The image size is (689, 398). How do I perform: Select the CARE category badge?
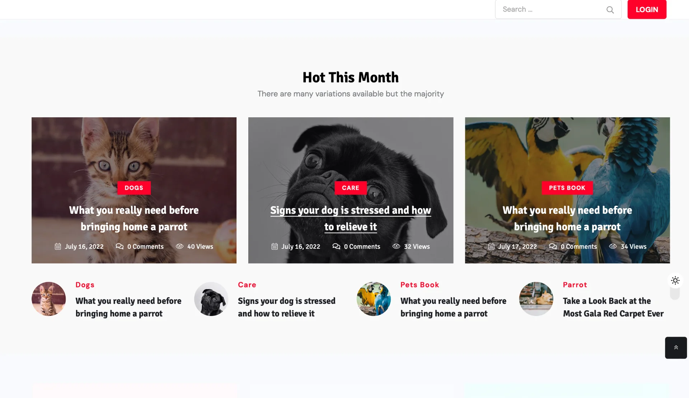351,188
